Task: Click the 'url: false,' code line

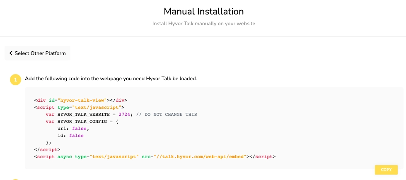Action: pos(73,128)
